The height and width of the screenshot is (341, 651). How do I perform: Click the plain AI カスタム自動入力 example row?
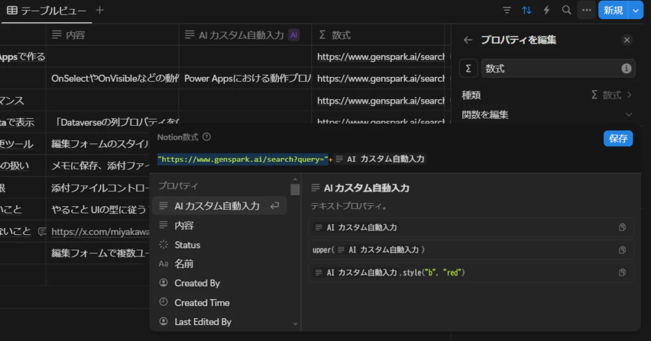tap(471, 227)
